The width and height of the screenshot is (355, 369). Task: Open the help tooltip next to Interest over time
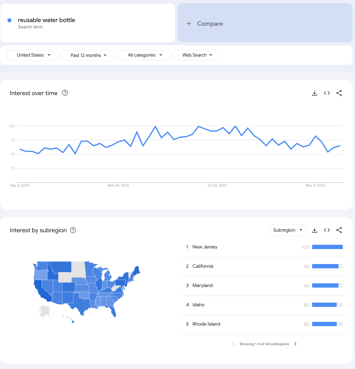tap(65, 93)
